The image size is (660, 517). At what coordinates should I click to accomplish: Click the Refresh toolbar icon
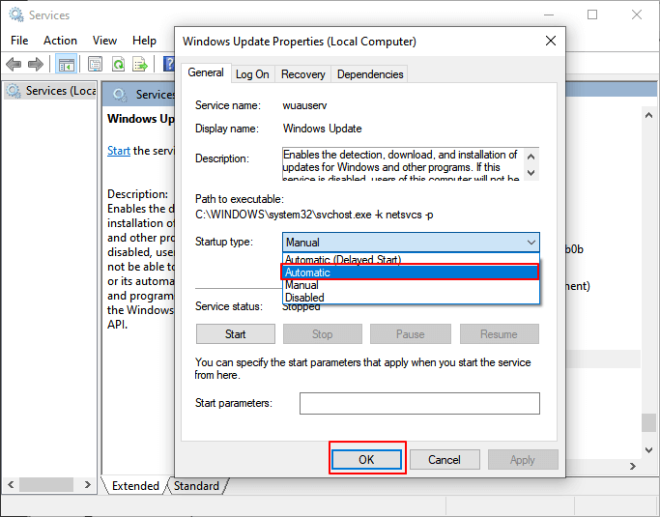click(x=118, y=65)
